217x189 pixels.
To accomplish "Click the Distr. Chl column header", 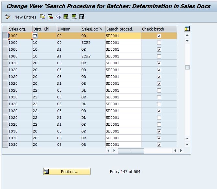I will point(44,29).
